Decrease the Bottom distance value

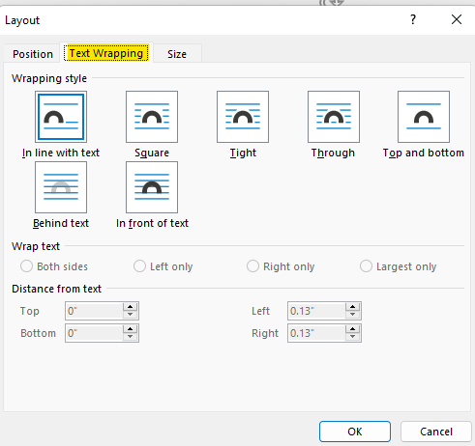click(x=131, y=337)
